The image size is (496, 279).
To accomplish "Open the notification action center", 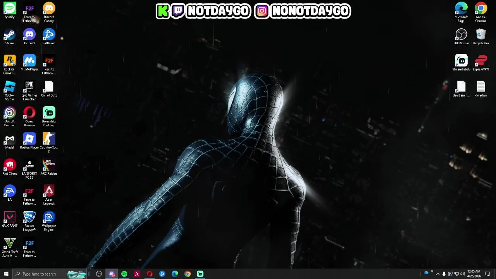I will (487, 274).
